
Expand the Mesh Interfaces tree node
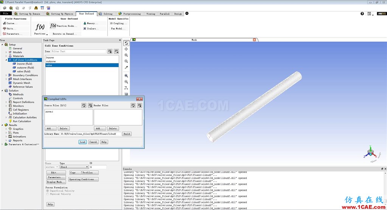coord(6,79)
